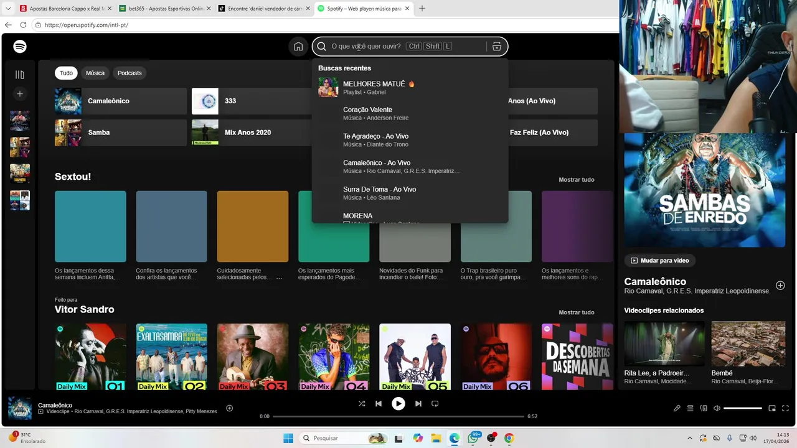This screenshot has height=448, width=797.
Task: Open Daily Mix 01 cover
Action: [90, 357]
